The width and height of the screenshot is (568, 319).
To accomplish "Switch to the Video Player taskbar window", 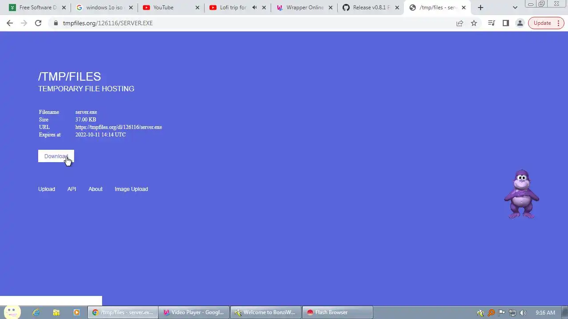I will [x=194, y=312].
